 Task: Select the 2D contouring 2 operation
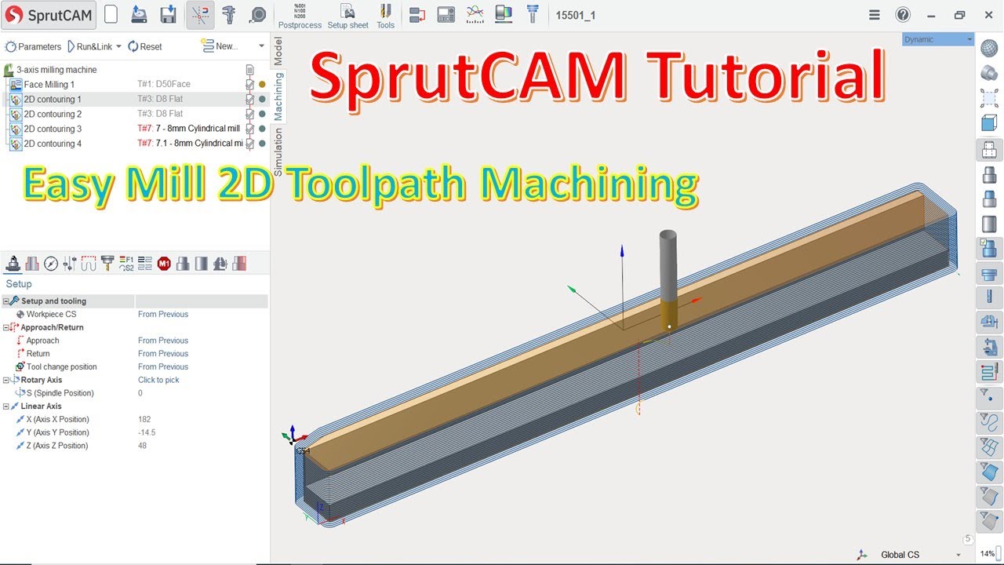pos(52,114)
